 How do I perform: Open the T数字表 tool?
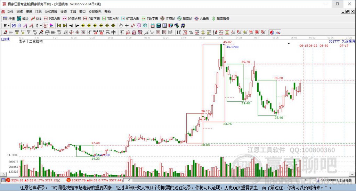pyautogui.click(x=150, y=19)
